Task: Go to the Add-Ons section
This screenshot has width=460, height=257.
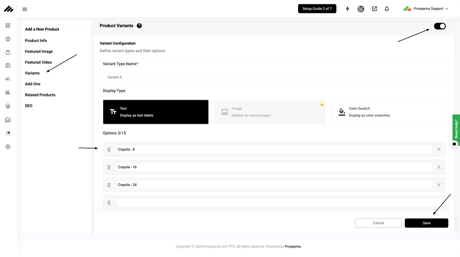Action: click(x=32, y=84)
